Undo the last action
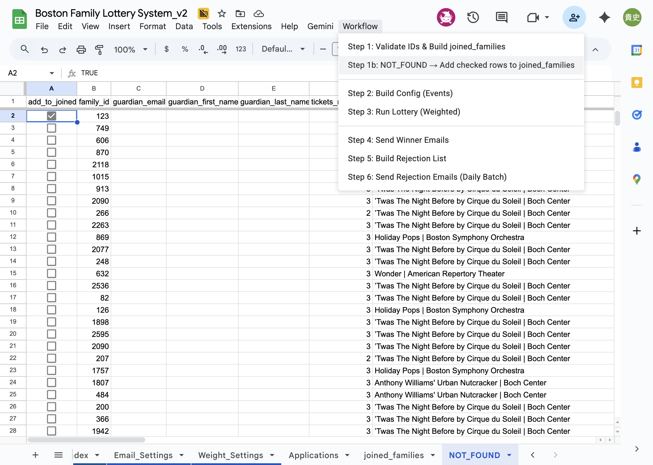This screenshot has height=465, width=653. tap(44, 50)
